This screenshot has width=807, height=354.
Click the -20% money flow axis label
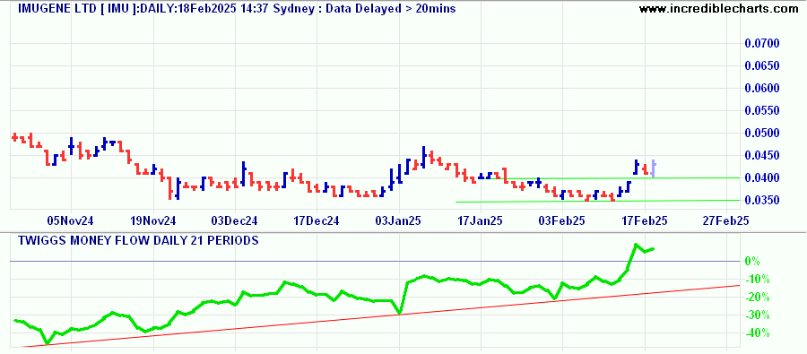757,298
